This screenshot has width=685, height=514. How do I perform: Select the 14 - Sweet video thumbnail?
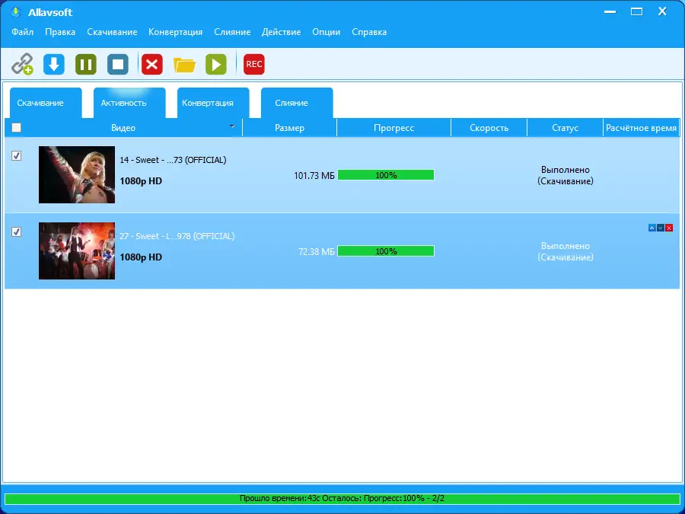(77, 175)
